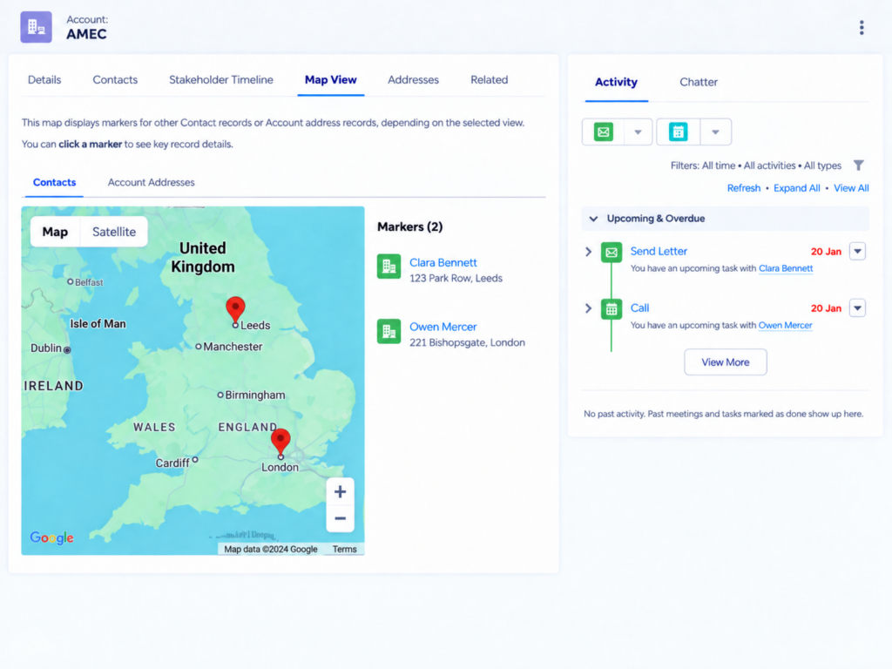The height and width of the screenshot is (669, 892).
Task: Click the Owen Mercer marker building icon
Action: [389, 331]
